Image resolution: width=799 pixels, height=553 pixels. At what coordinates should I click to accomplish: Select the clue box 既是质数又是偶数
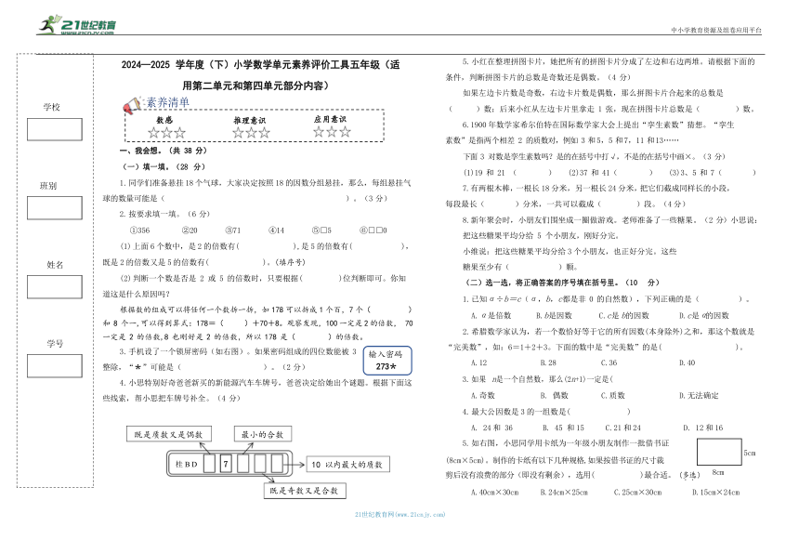coord(169,434)
